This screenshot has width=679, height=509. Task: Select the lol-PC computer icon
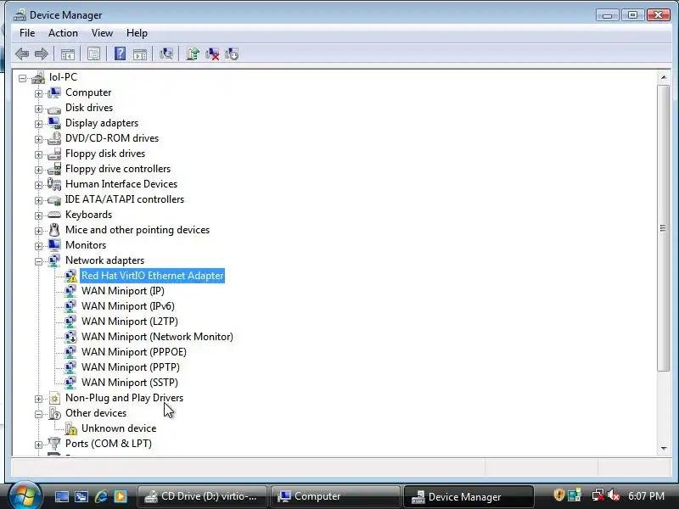(x=38, y=77)
